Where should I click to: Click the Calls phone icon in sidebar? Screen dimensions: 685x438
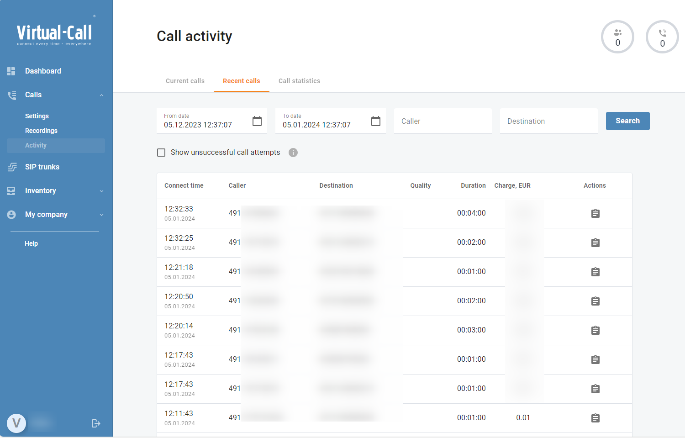point(11,95)
